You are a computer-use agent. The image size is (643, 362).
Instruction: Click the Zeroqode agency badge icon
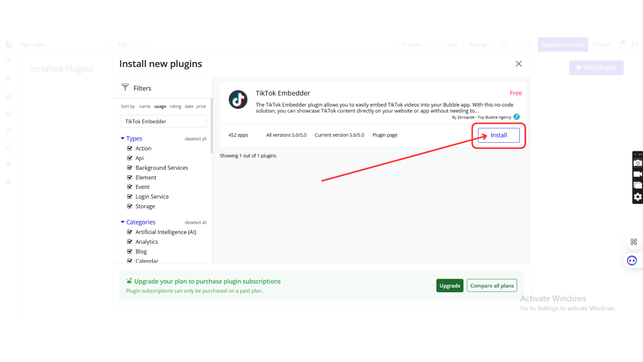pos(516,117)
